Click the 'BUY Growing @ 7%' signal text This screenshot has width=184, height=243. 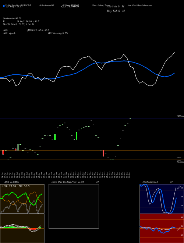click(x=58, y=33)
